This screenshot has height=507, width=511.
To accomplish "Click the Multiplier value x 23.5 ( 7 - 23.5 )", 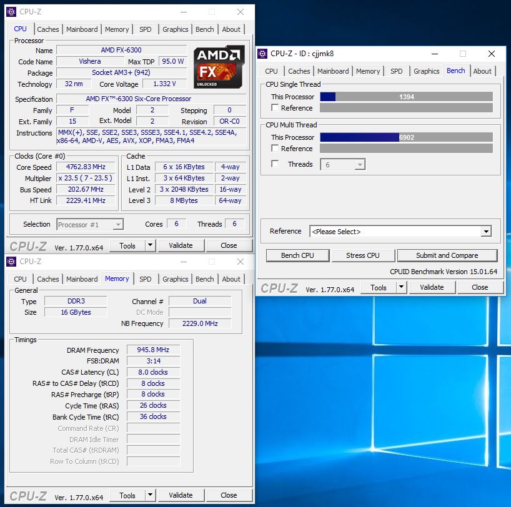I will click(x=86, y=178).
